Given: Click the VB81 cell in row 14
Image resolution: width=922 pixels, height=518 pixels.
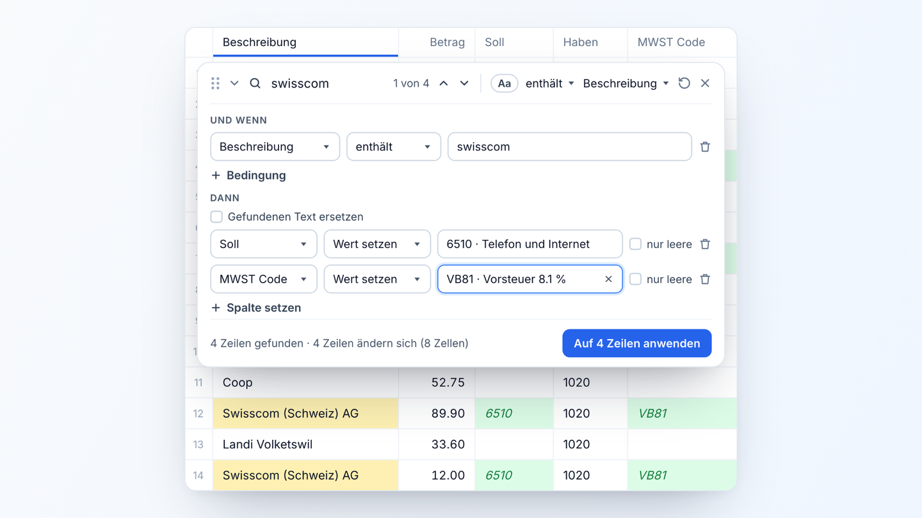Looking at the screenshot, I should tap(682, 475).
